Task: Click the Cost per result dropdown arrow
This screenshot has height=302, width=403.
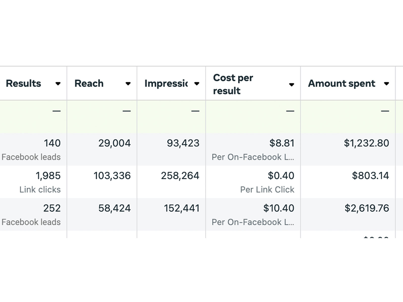Action: [291, 85]
